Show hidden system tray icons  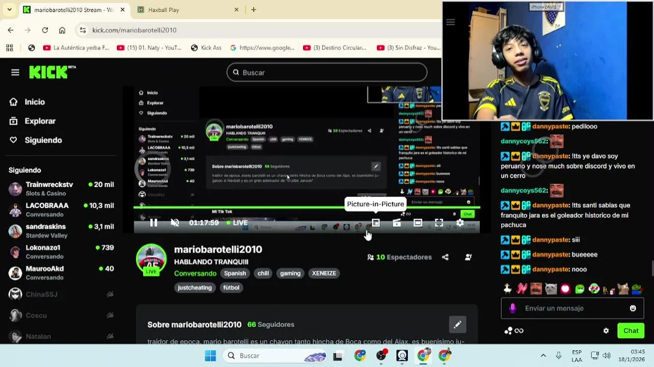543,356
